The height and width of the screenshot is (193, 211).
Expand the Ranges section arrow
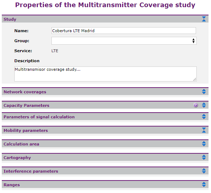(204, 185)
